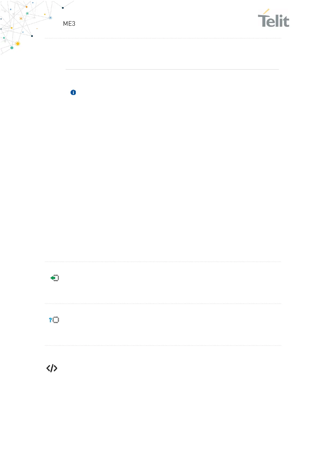Click dotted separator above green arrow chip icon

tap(163, 262)
